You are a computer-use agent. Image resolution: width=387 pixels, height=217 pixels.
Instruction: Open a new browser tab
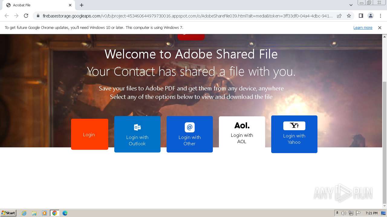pyautogui.click(x=82, y=5)
